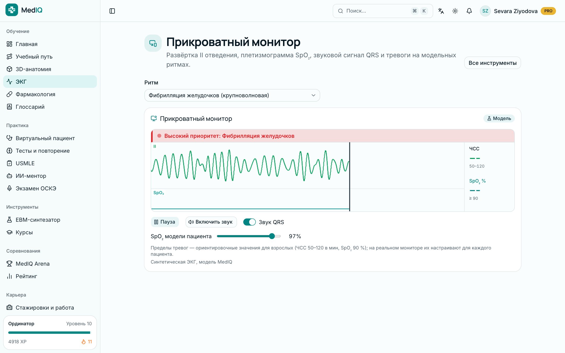This screenshot has width=565, height=353.
Task: Click the Модель badge
Action: click(x=499, y=118)
